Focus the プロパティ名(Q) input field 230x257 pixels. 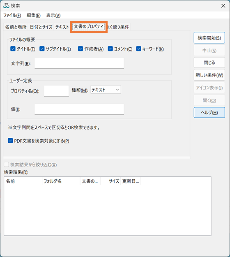tap(56, 91)
